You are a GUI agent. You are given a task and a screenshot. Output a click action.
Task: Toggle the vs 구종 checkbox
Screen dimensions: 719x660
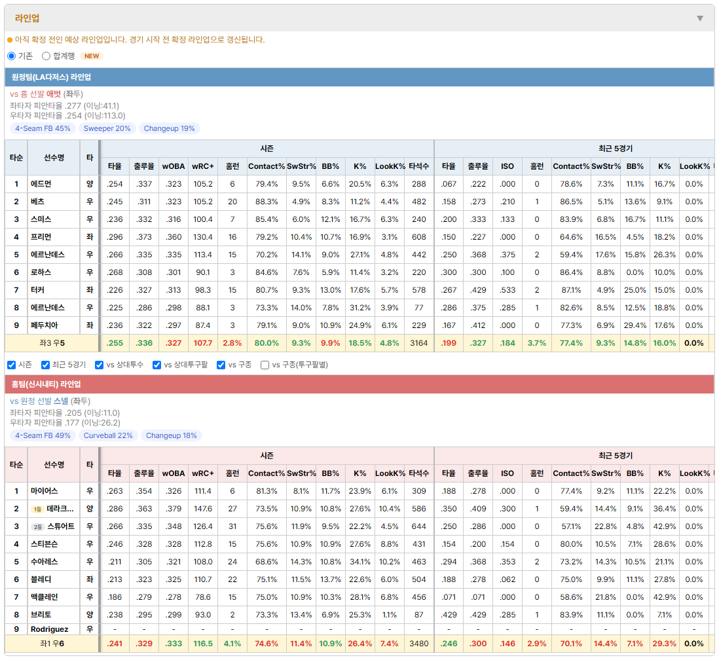pos(221,365)
